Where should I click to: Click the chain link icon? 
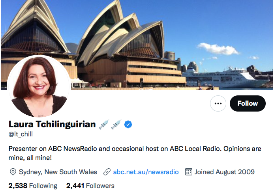pos(107,172)
